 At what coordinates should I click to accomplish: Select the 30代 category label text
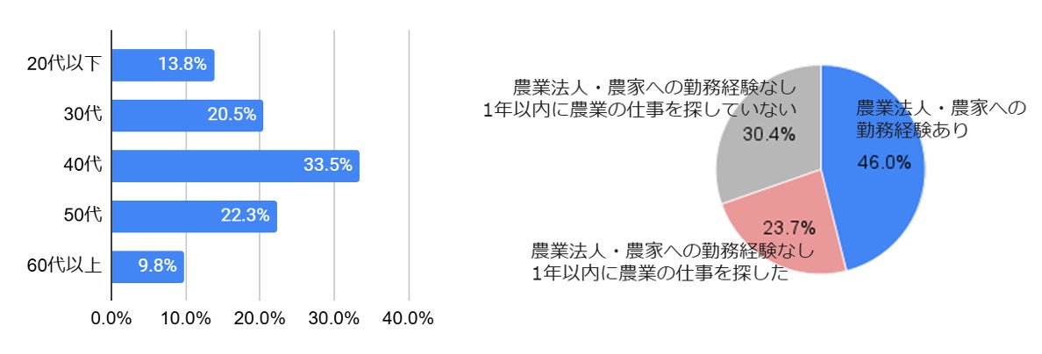(82, 115)
